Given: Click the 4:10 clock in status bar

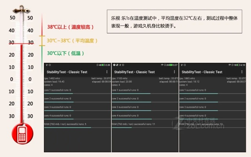Looking at the screenshot, I should (x=243, y=65).
